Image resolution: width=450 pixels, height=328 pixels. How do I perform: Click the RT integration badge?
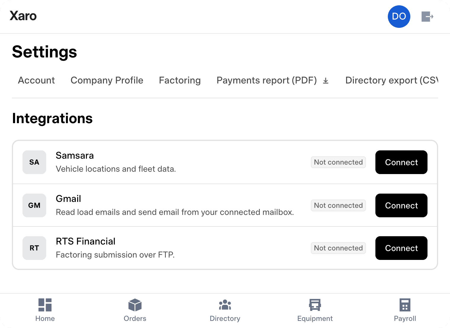pyautogui.click(x=34, y=248)
